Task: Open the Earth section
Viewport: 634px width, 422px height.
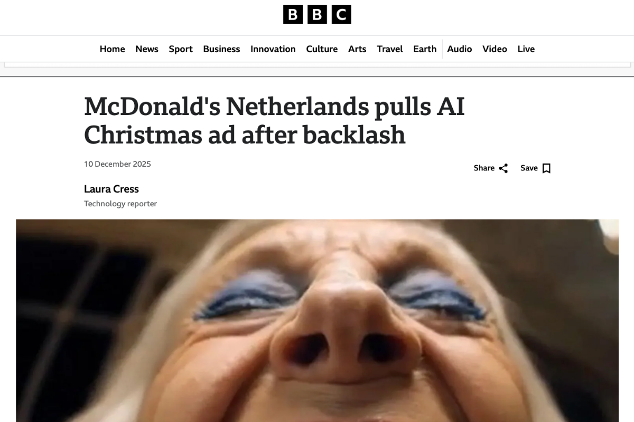Action: [425, 49]
